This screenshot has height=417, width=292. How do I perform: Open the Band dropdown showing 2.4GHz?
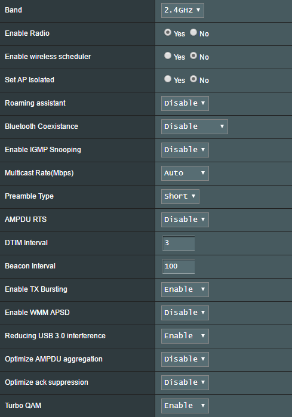183,10
